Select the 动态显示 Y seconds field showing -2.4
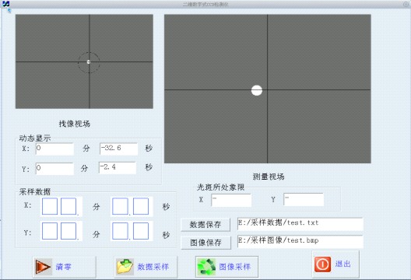 point(118,168)
